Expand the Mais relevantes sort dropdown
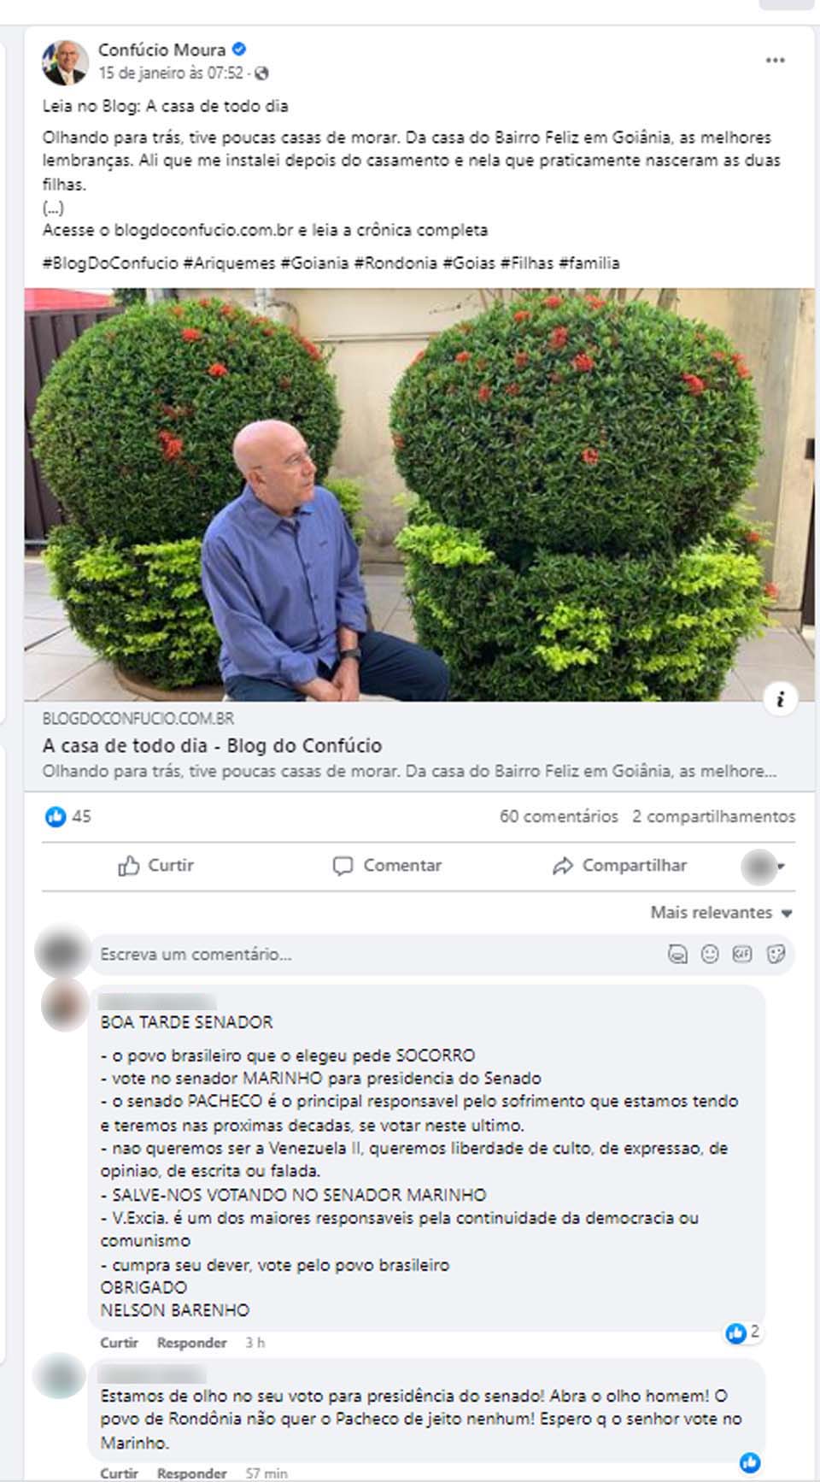 (722, 913)
